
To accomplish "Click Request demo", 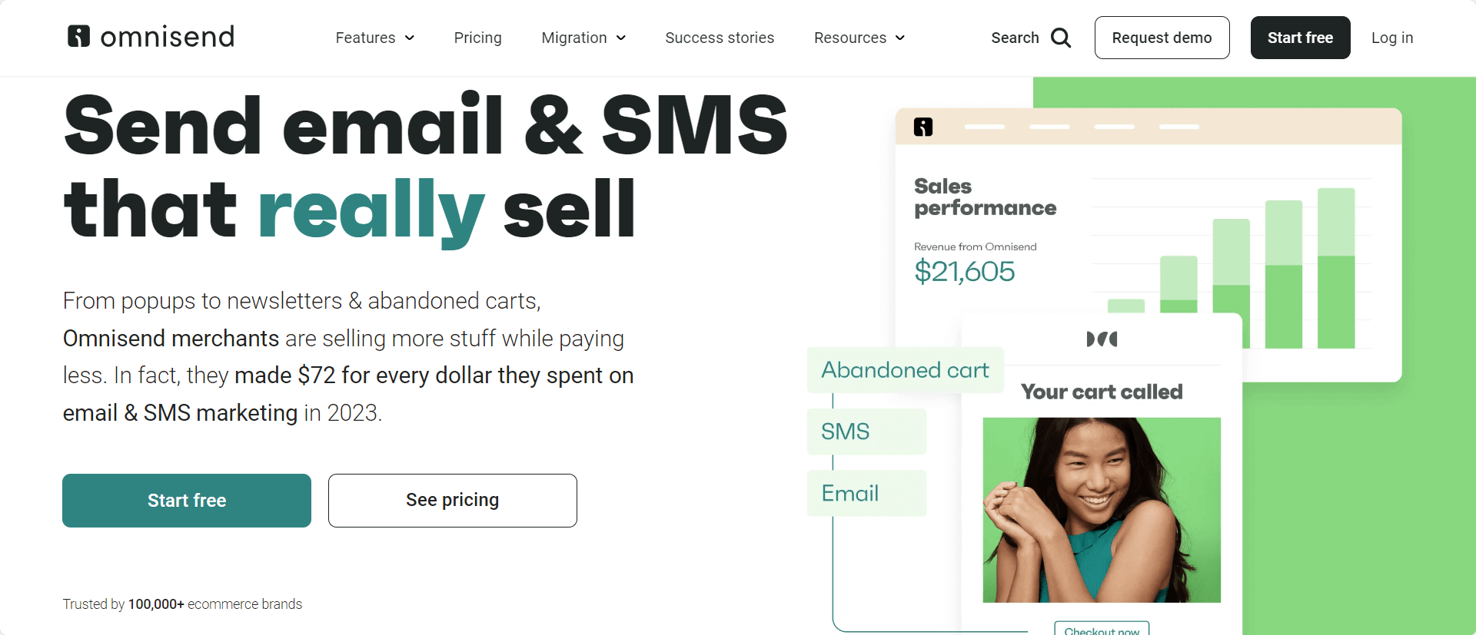I will point(1162,38).
